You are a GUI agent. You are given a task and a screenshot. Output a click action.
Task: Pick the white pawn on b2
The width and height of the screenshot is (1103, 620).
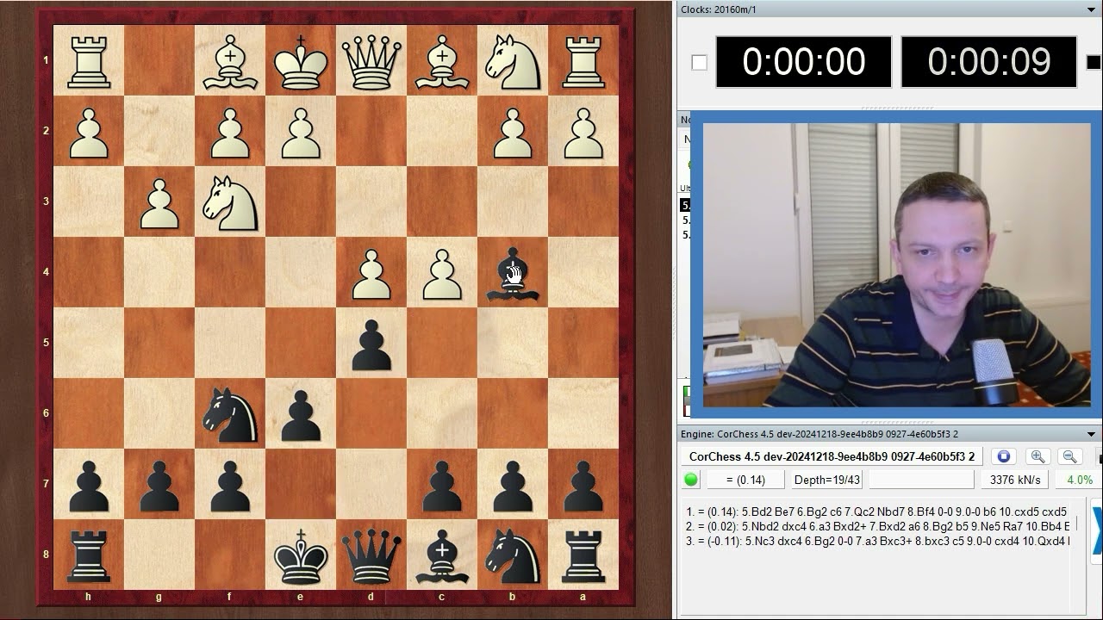point(513,132)
